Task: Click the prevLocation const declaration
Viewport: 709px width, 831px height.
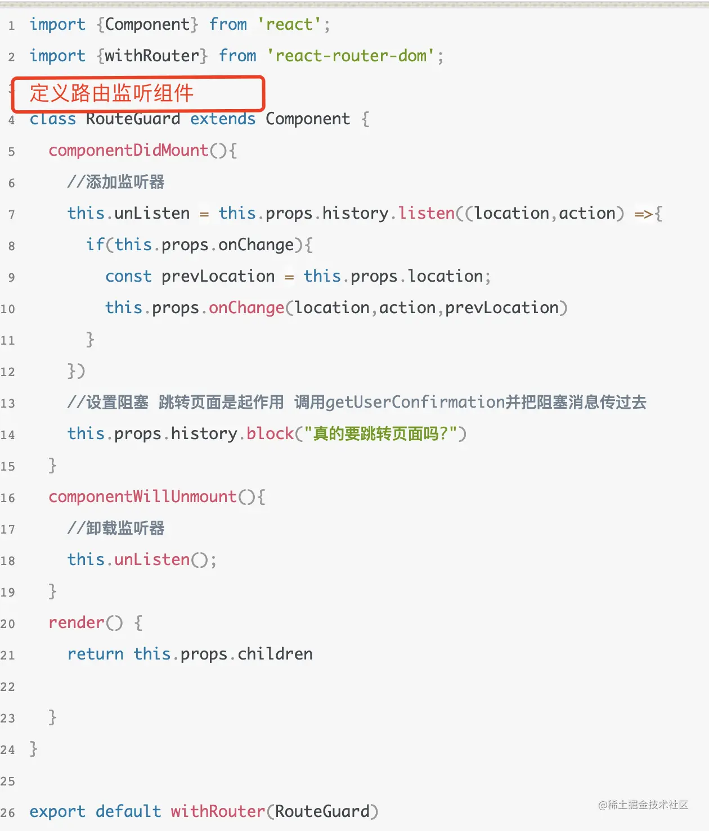Action: (x=218, y=277)
